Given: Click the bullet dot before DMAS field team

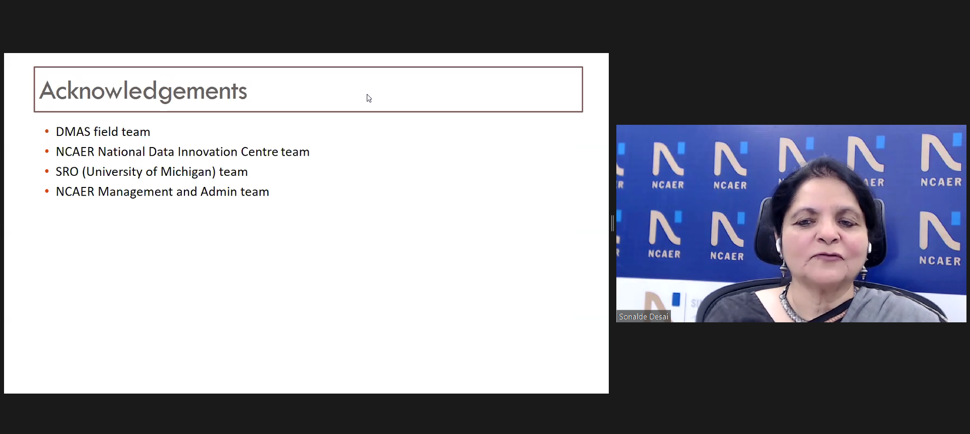Looking at the screenshot, I should pyautogui.click(x=47, y=132).
